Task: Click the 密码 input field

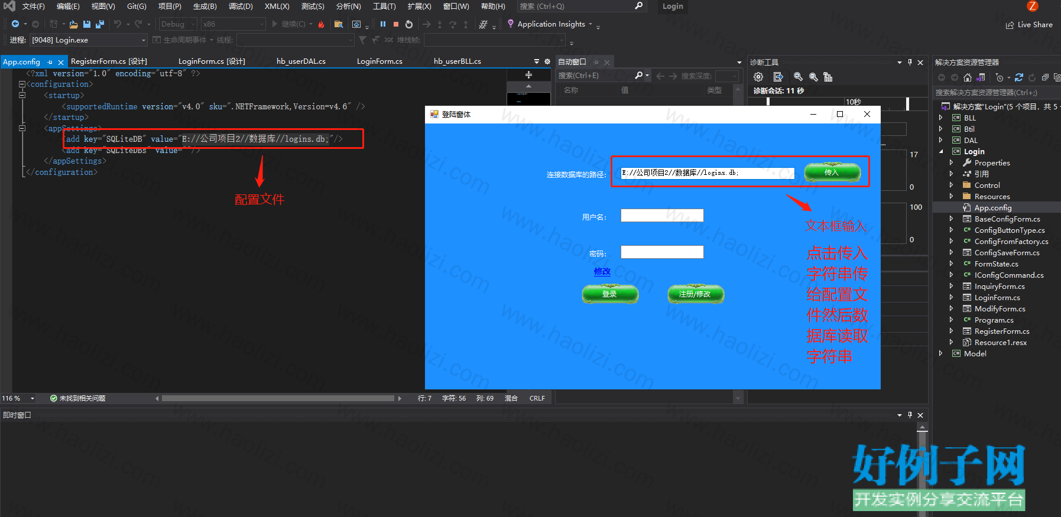Action: pos(662,252)
